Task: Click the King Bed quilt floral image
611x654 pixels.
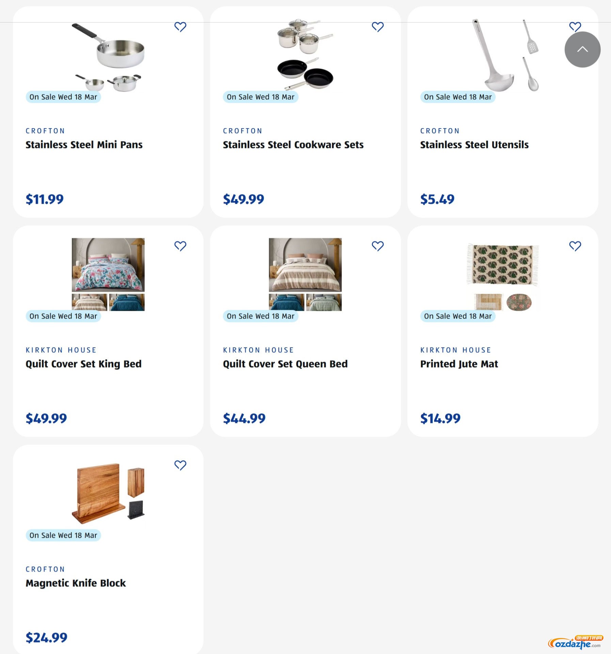Action: tap(108, 265)
